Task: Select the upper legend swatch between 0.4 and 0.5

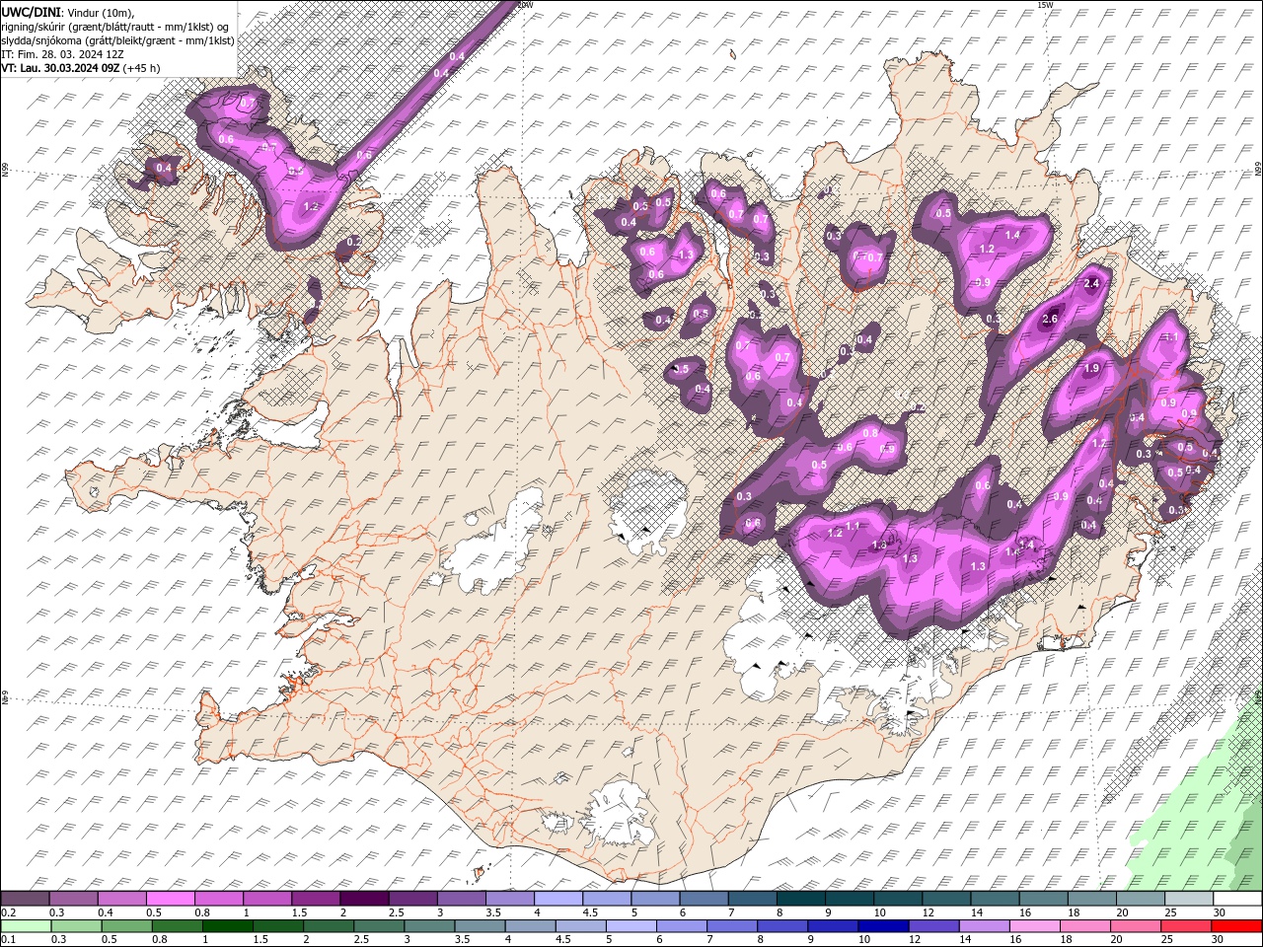Action: (x=122, y=899)
